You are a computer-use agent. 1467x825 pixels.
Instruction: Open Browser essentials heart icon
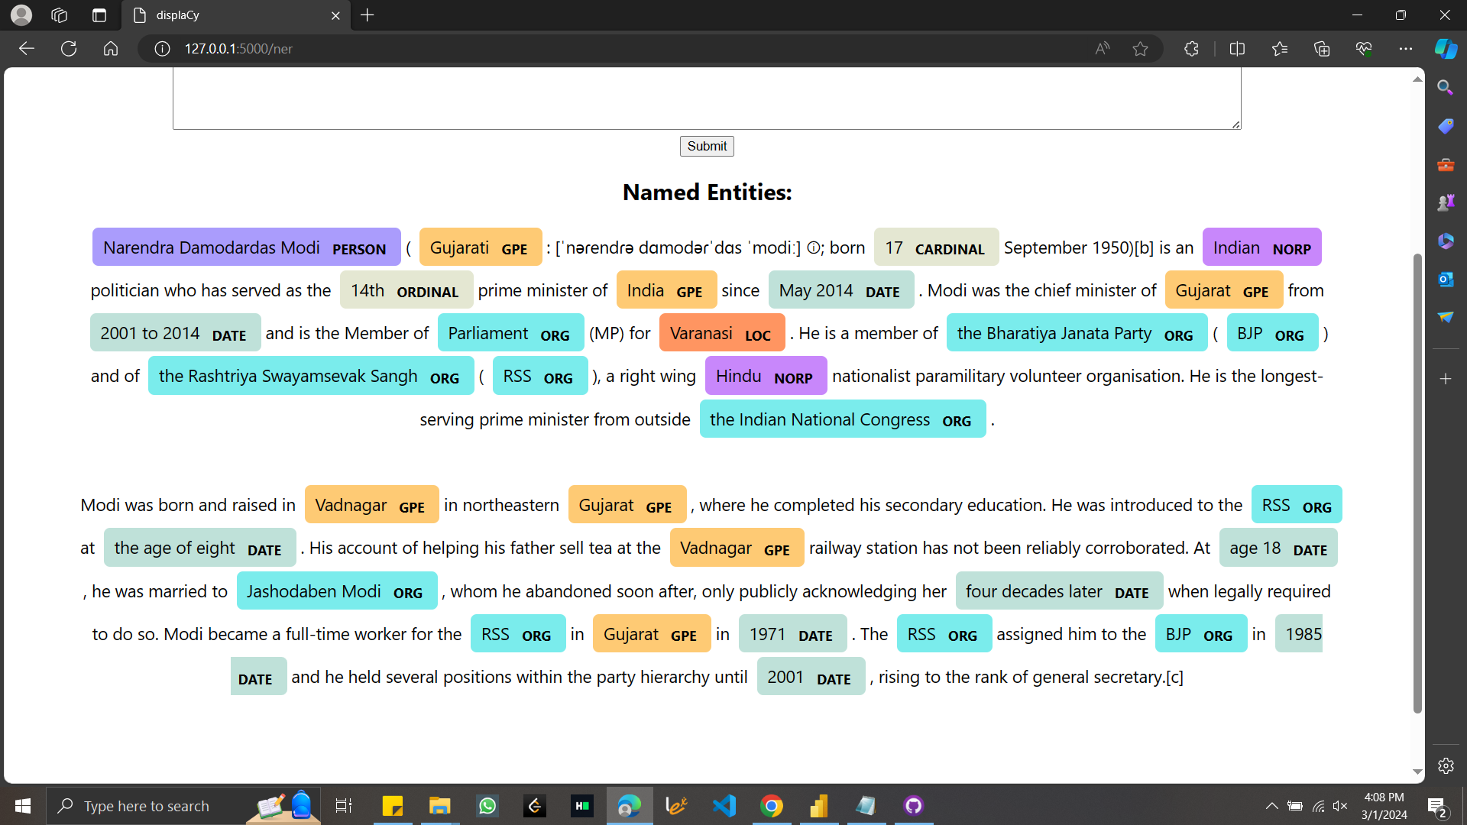point(1364,48)
